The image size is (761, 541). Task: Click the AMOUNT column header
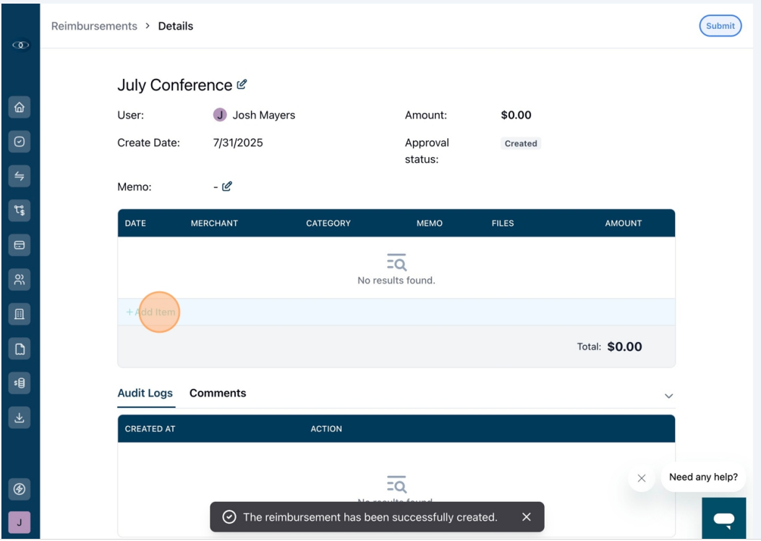coord(623,223)
